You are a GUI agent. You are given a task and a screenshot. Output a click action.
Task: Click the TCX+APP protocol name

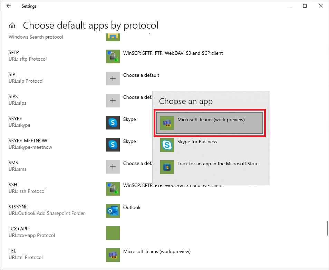tap(18, 229)
